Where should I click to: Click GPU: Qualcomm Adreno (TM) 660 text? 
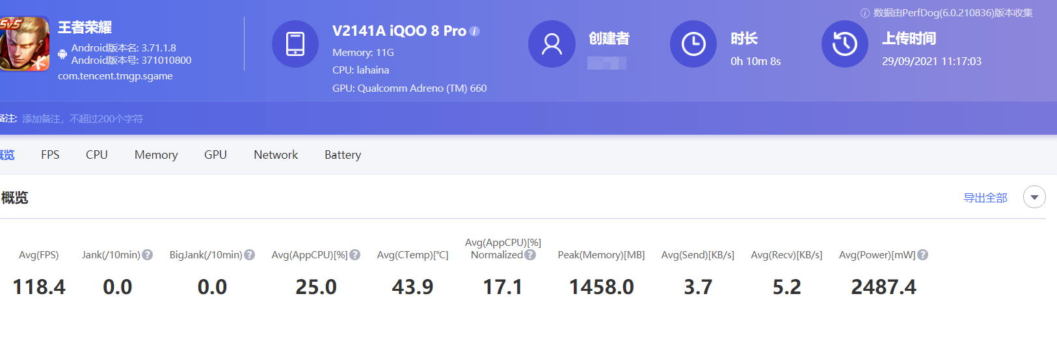[410, 88]
